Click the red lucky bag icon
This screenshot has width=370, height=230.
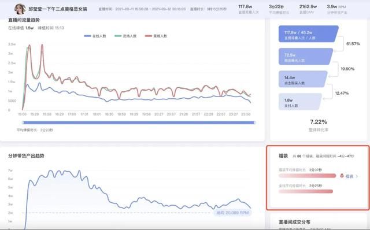click(x=342, y=176)
